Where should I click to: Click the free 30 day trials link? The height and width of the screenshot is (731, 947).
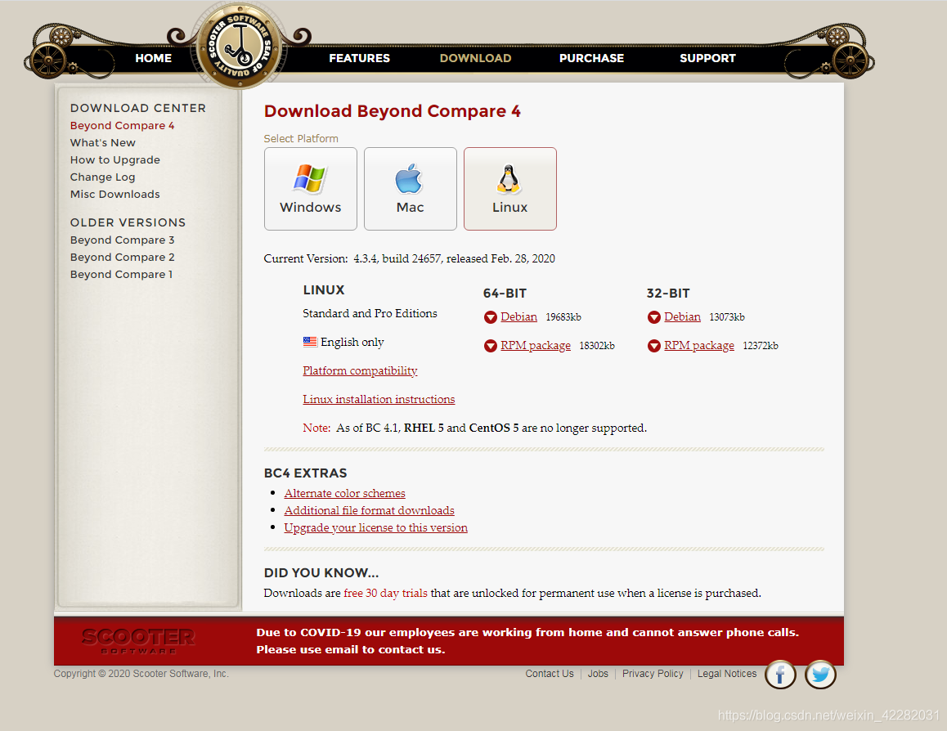click(x=384, y=593)
